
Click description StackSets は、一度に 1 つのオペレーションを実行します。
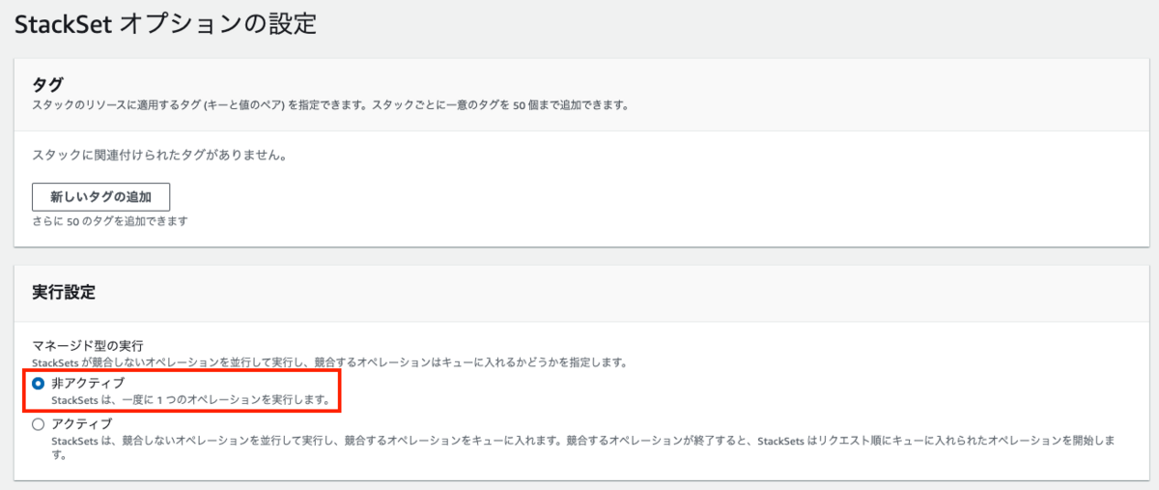191,399
